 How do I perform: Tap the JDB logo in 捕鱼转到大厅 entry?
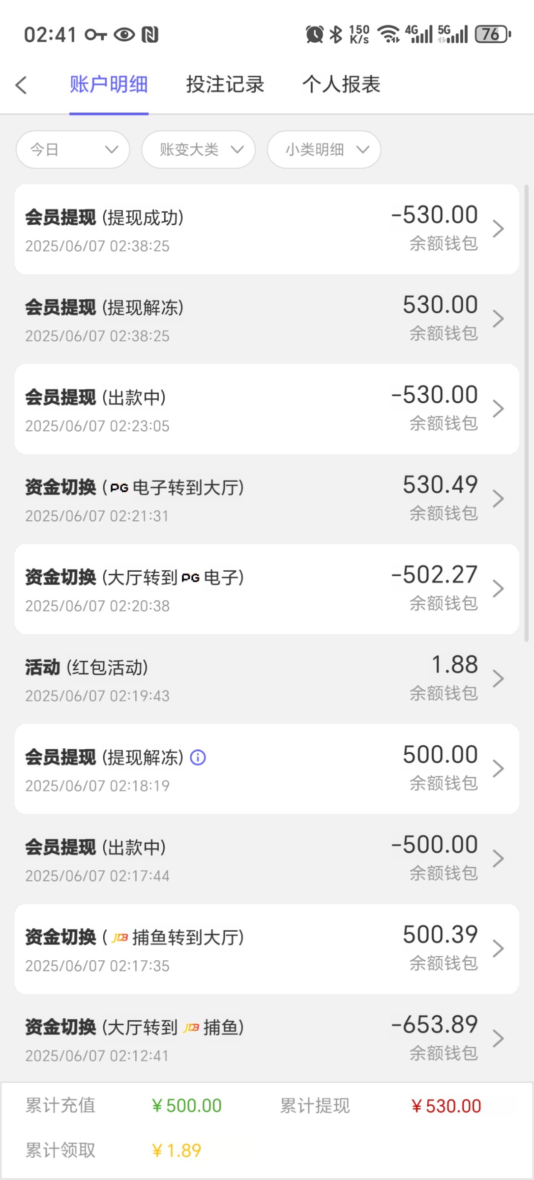point(120,938)
